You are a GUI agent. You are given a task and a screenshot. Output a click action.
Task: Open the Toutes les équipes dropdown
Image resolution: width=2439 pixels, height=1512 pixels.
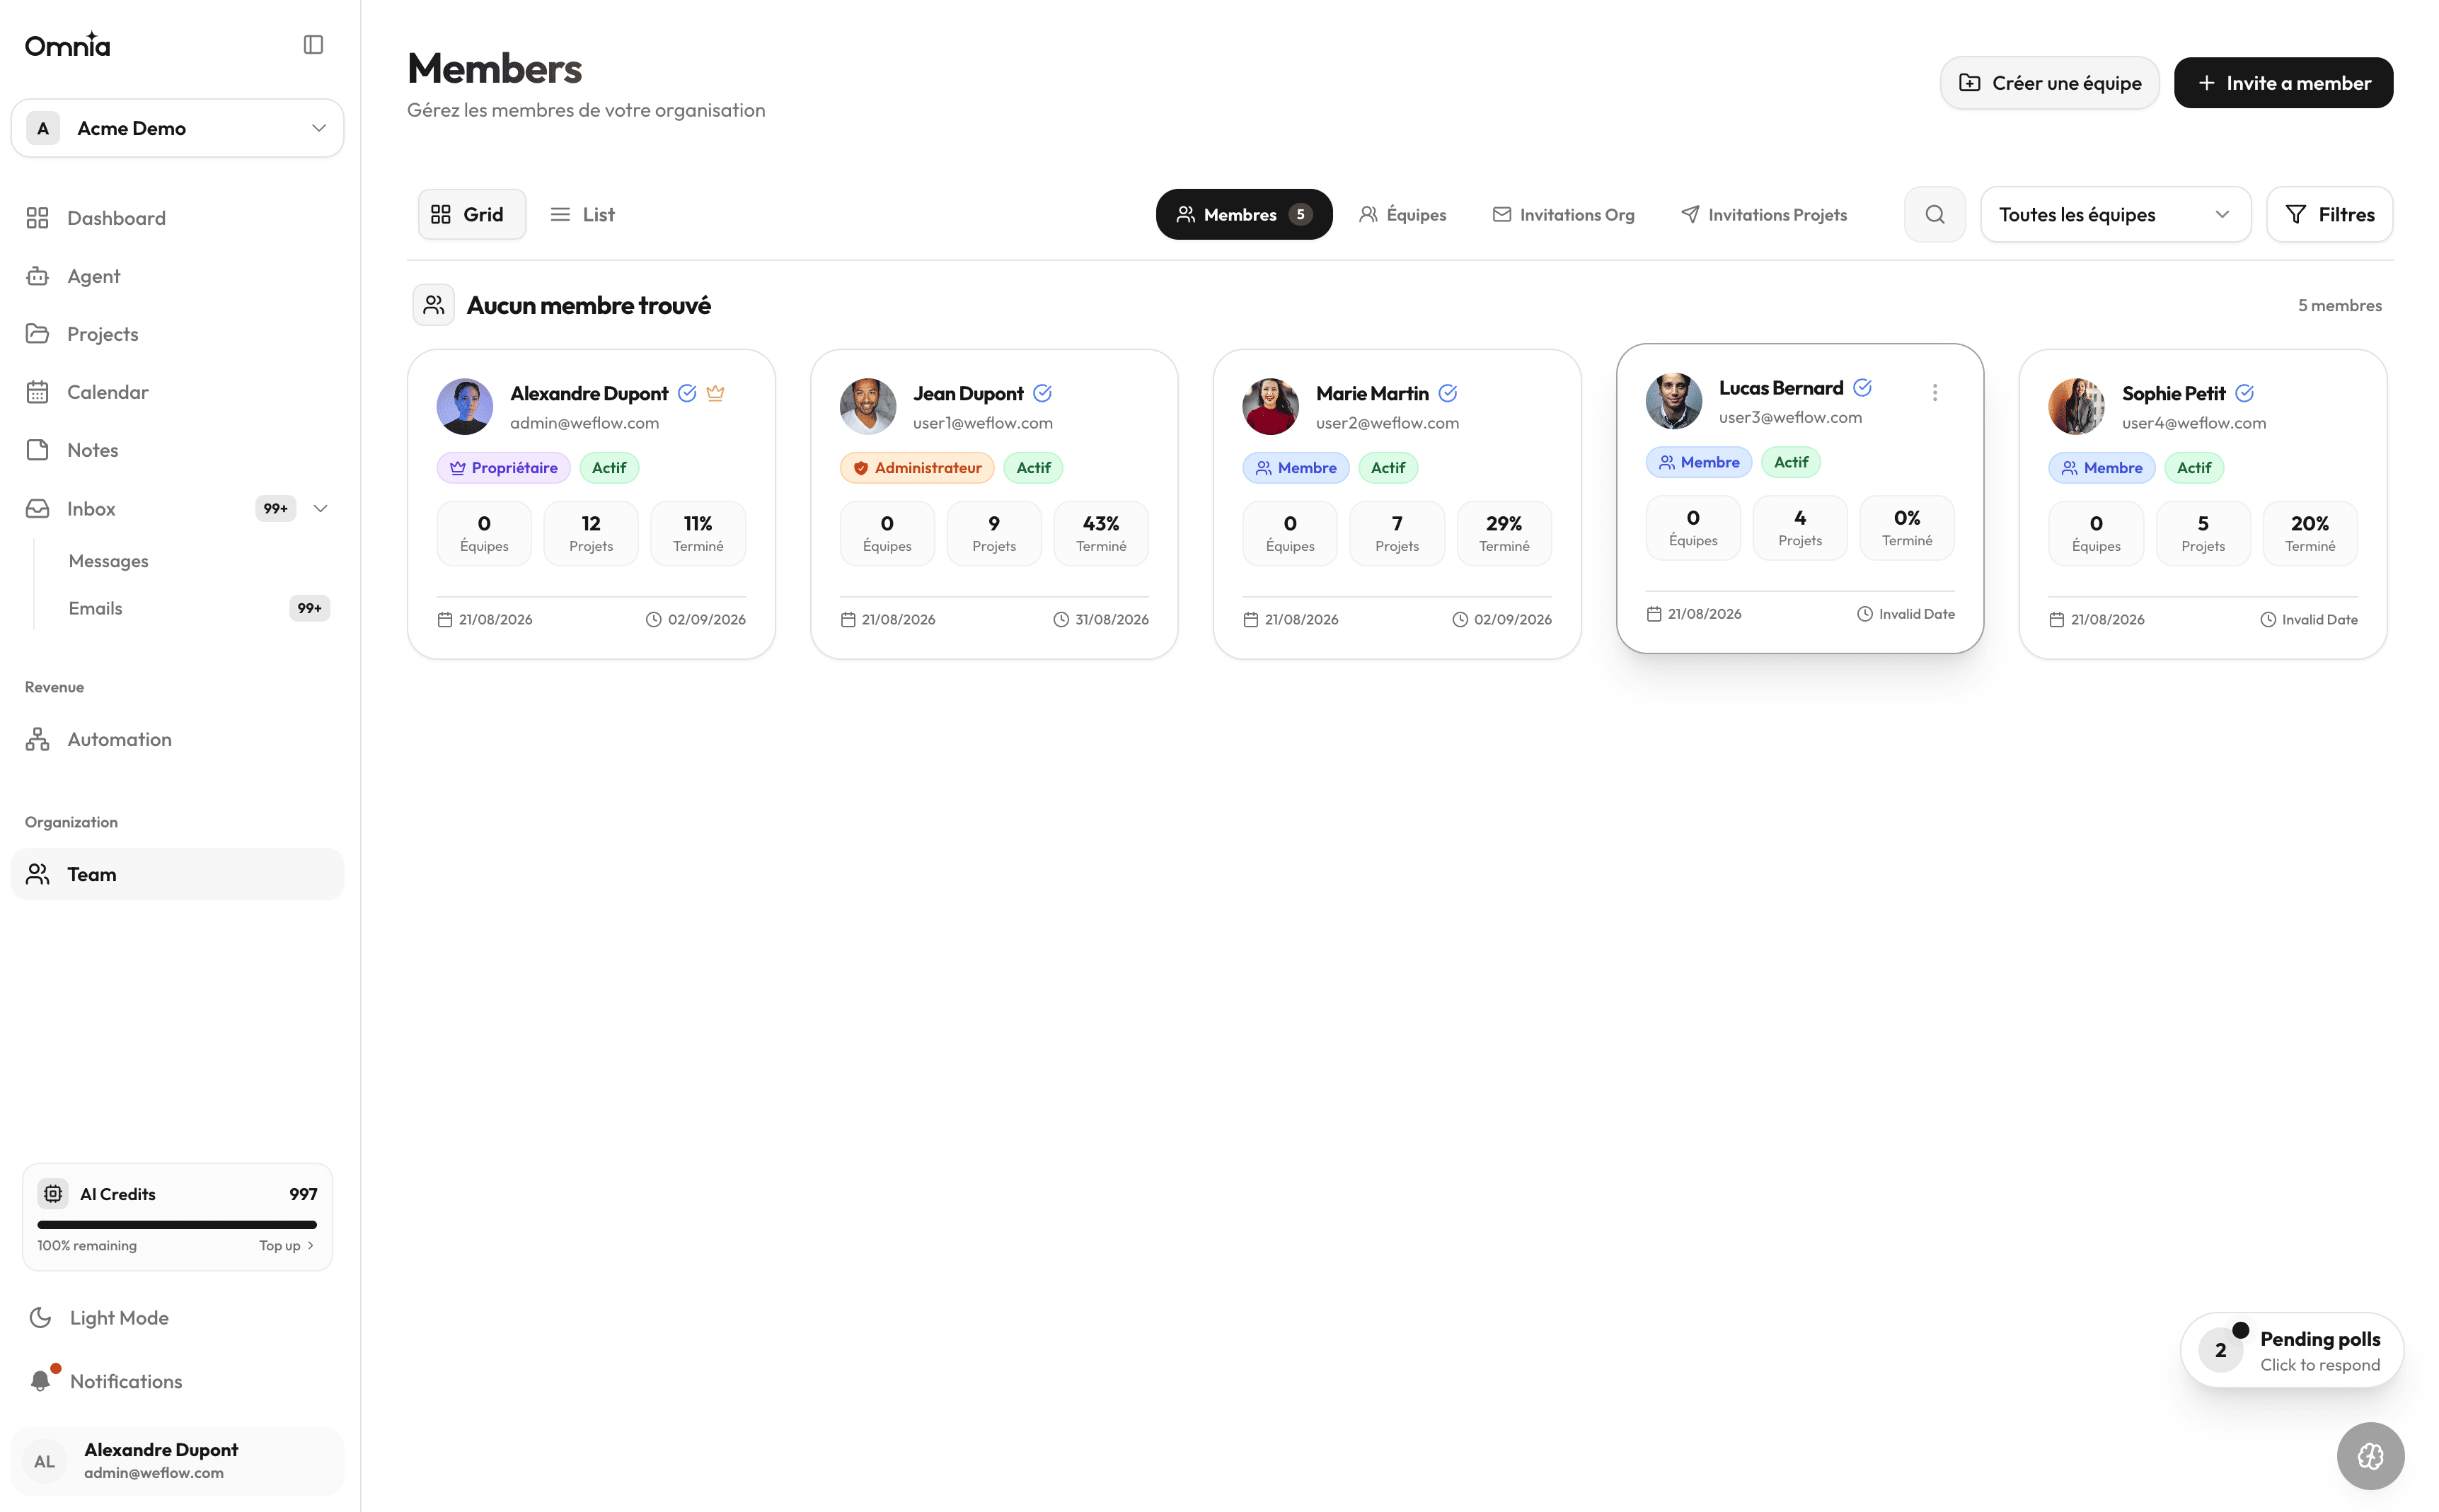2115,214
